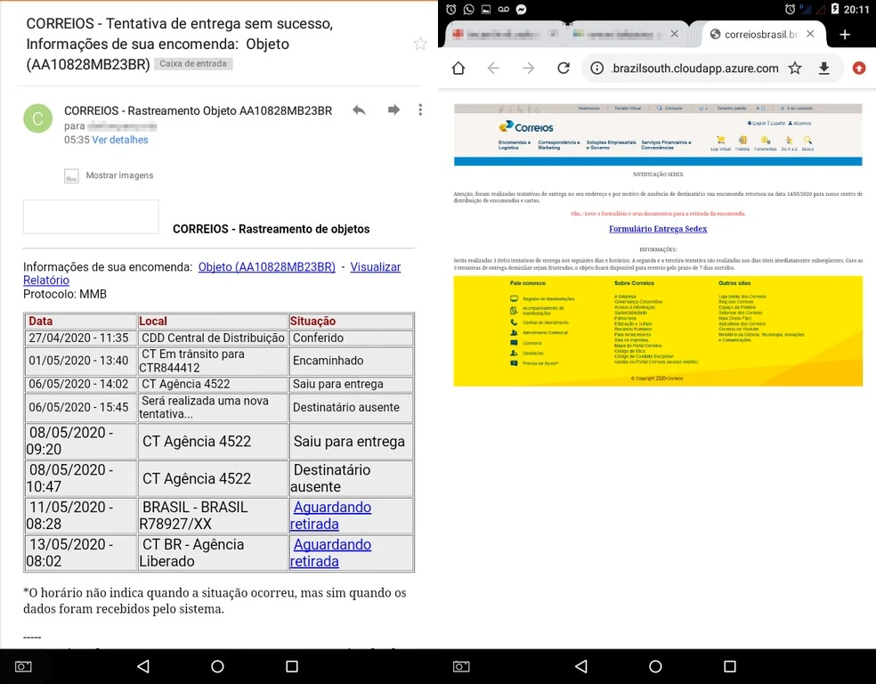The width and height of the screenshot is (876, 684).
Task: Tap the download icon in Chrome's toolbar
Action: [x=824, y=69]
